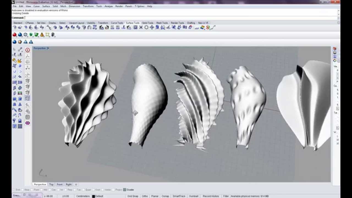Switch to the New in V5 toolbar tab
The width and height of the screenshot is (352, 198).
(x=203, y=23)
